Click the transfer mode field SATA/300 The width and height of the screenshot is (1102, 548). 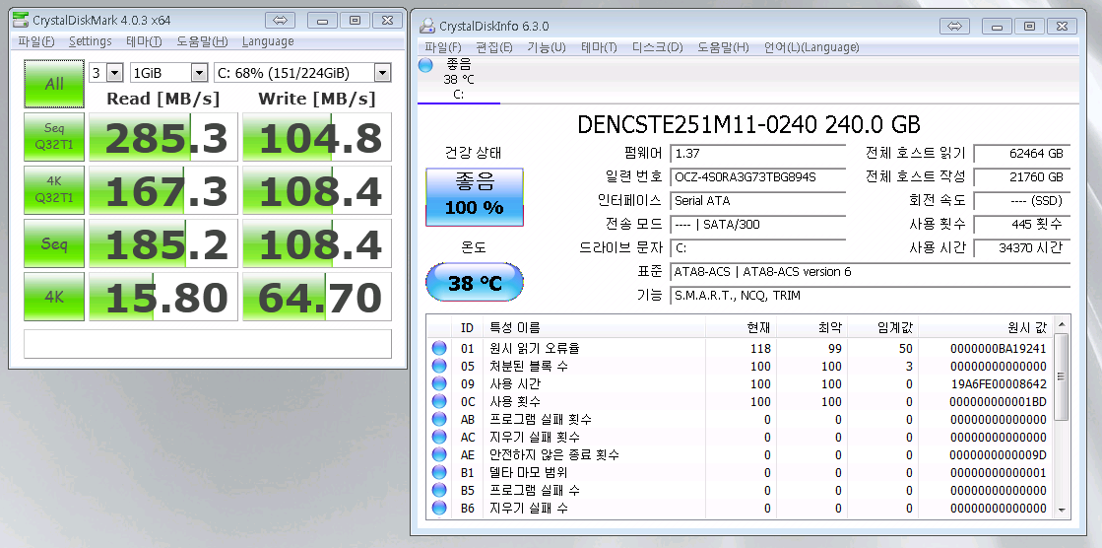pos(757,225)
